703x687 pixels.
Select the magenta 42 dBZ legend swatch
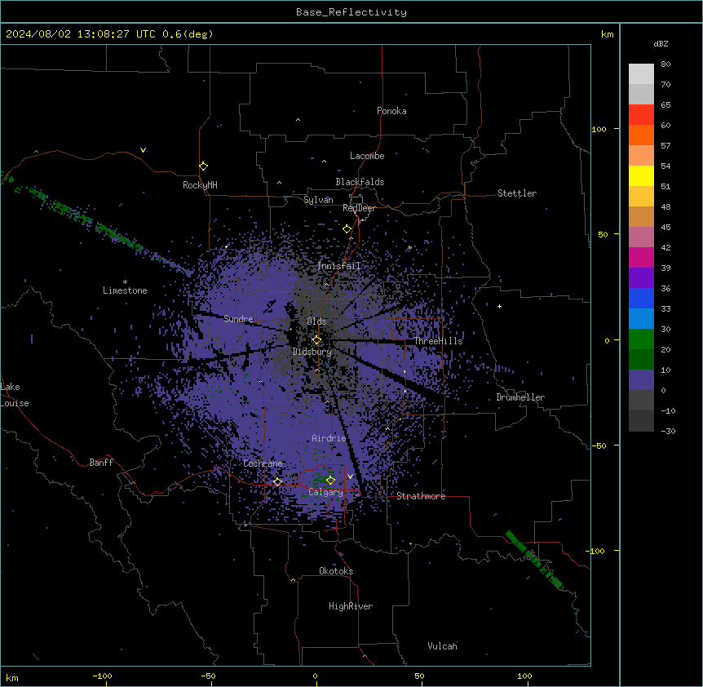[x=641, y=257]
